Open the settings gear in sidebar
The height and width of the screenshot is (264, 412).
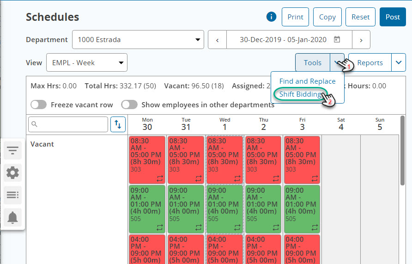pos(12,173)
